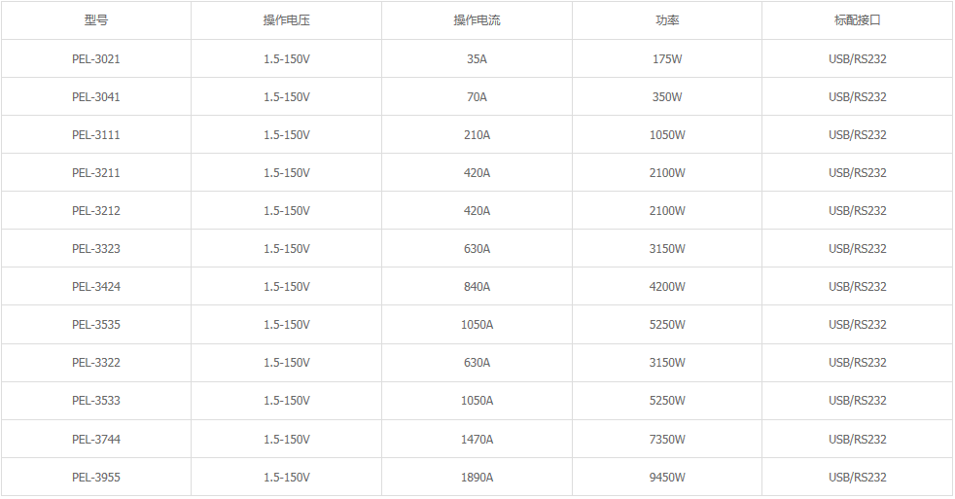Click the PEL-3323 model cell

(96, 249)
